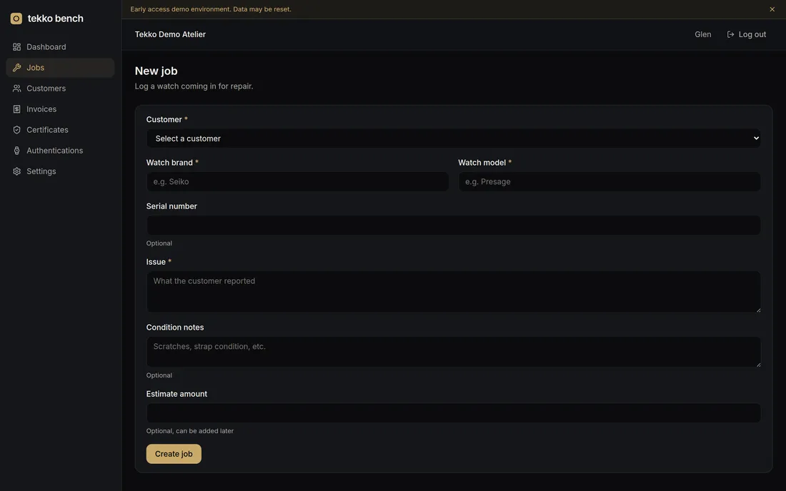The height and width of the screenshot is (491, 786).
Task: Click the Create job button
Action: coord(174,454)
